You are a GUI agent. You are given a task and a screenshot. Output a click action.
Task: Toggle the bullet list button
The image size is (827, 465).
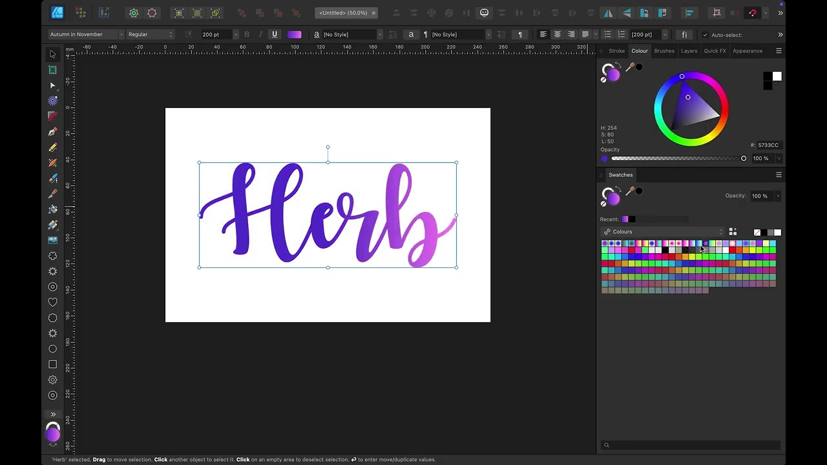(x=607, y=34)
